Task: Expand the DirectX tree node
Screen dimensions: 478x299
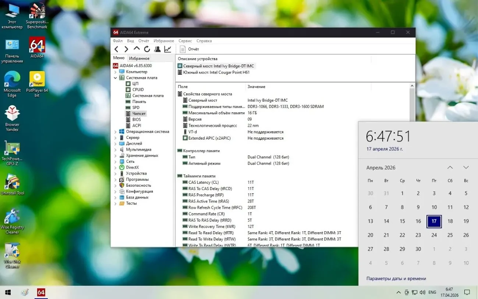Action: point(116,167)
